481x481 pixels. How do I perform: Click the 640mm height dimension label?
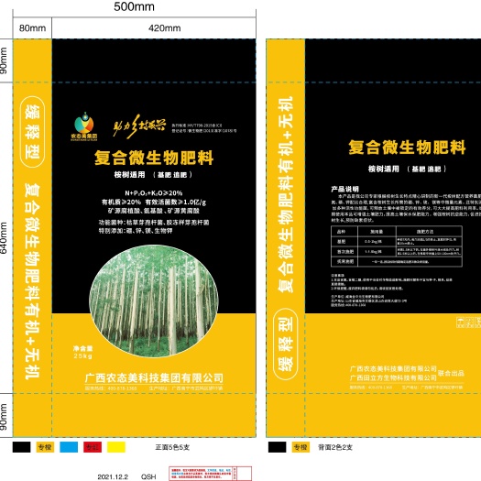[4, 238]
